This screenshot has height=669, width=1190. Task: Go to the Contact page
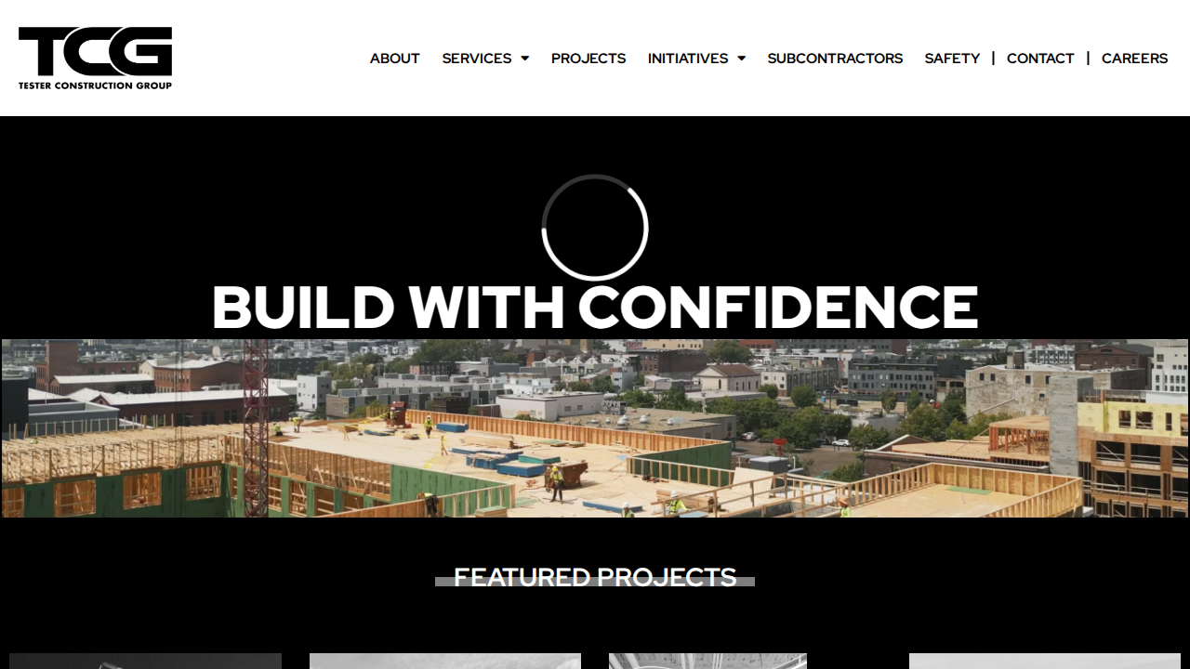point(1040,59)
